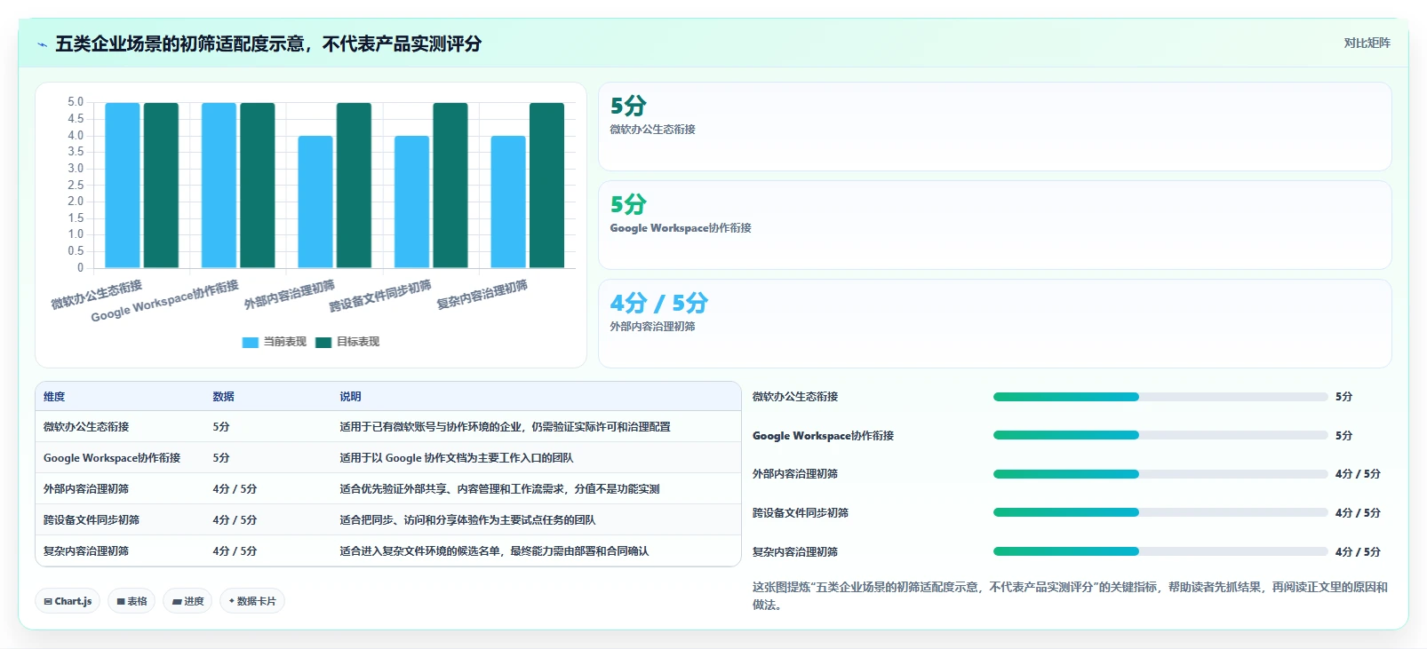
Task: Toggle the 目标表现 legend swatch
Action: click(x=323, y=342)
